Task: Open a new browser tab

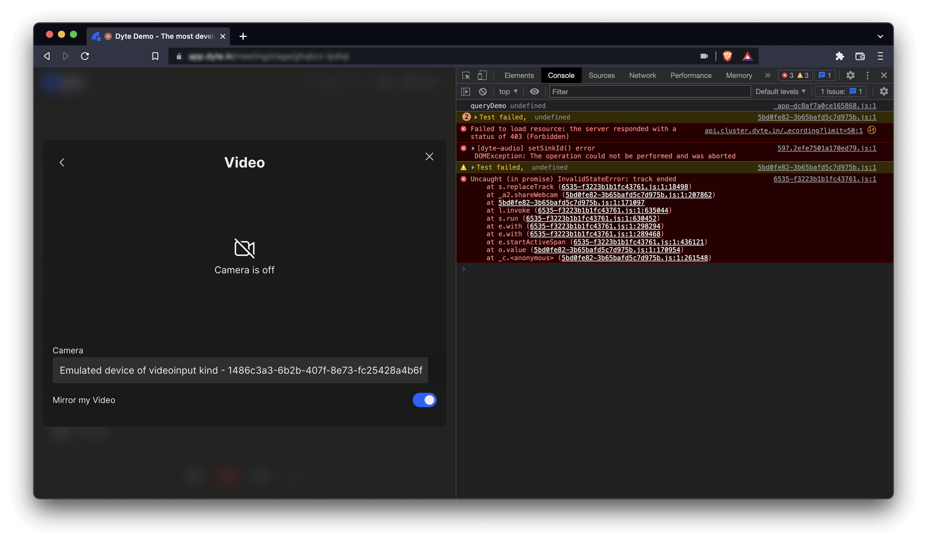Action: [243, 36]
